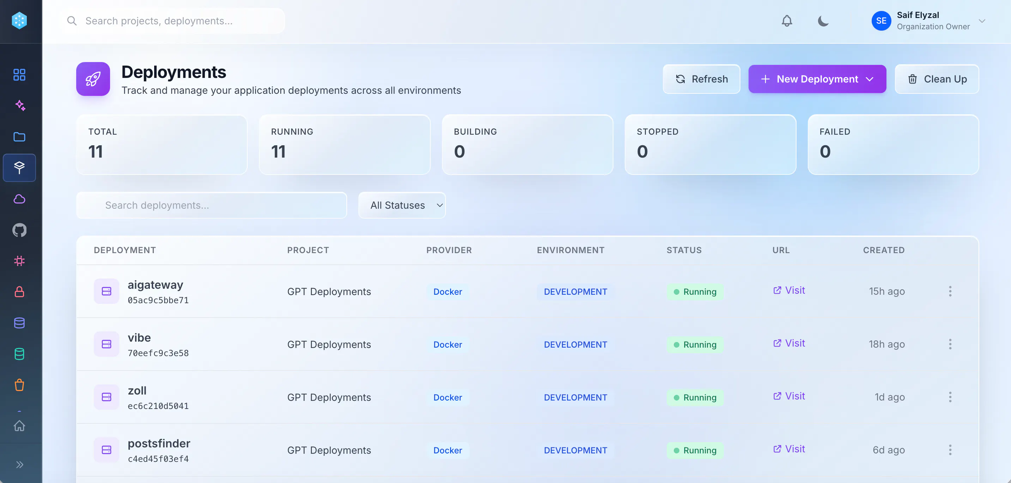Open the chip/CPU icon in sidebar
The image size is (1011, 483).
pos(19,261)
